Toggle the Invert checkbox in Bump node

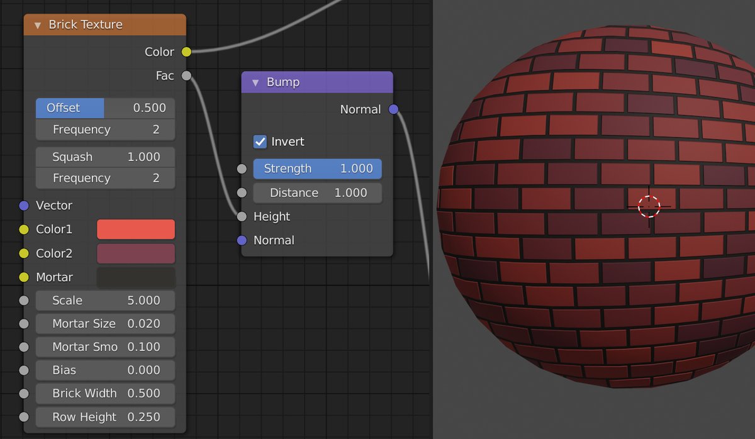click(x=260, y=142)
